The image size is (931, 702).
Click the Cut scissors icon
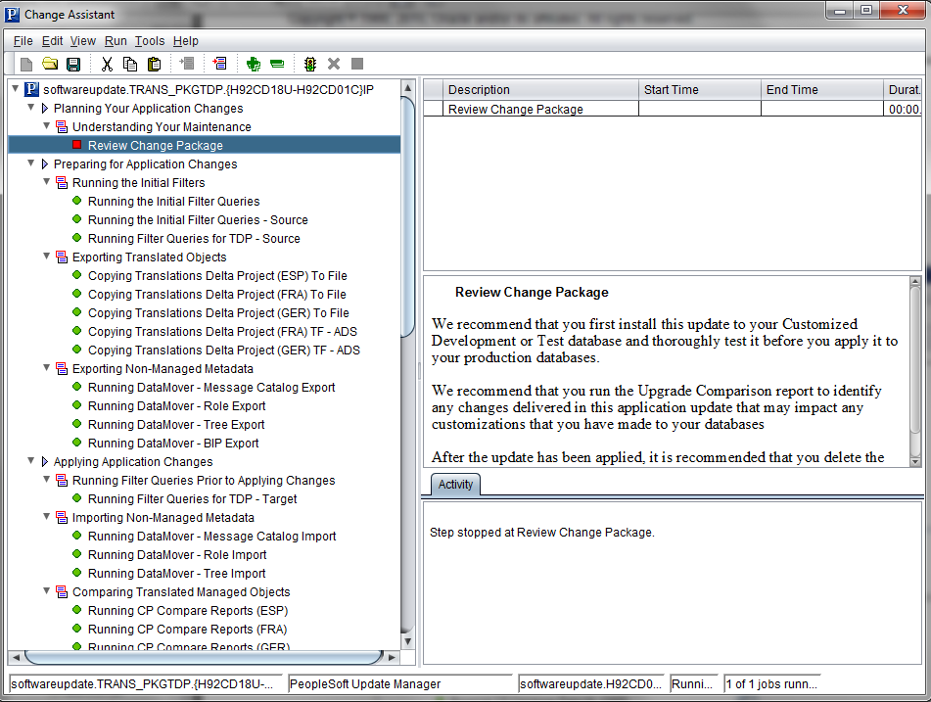coord(107,65)
